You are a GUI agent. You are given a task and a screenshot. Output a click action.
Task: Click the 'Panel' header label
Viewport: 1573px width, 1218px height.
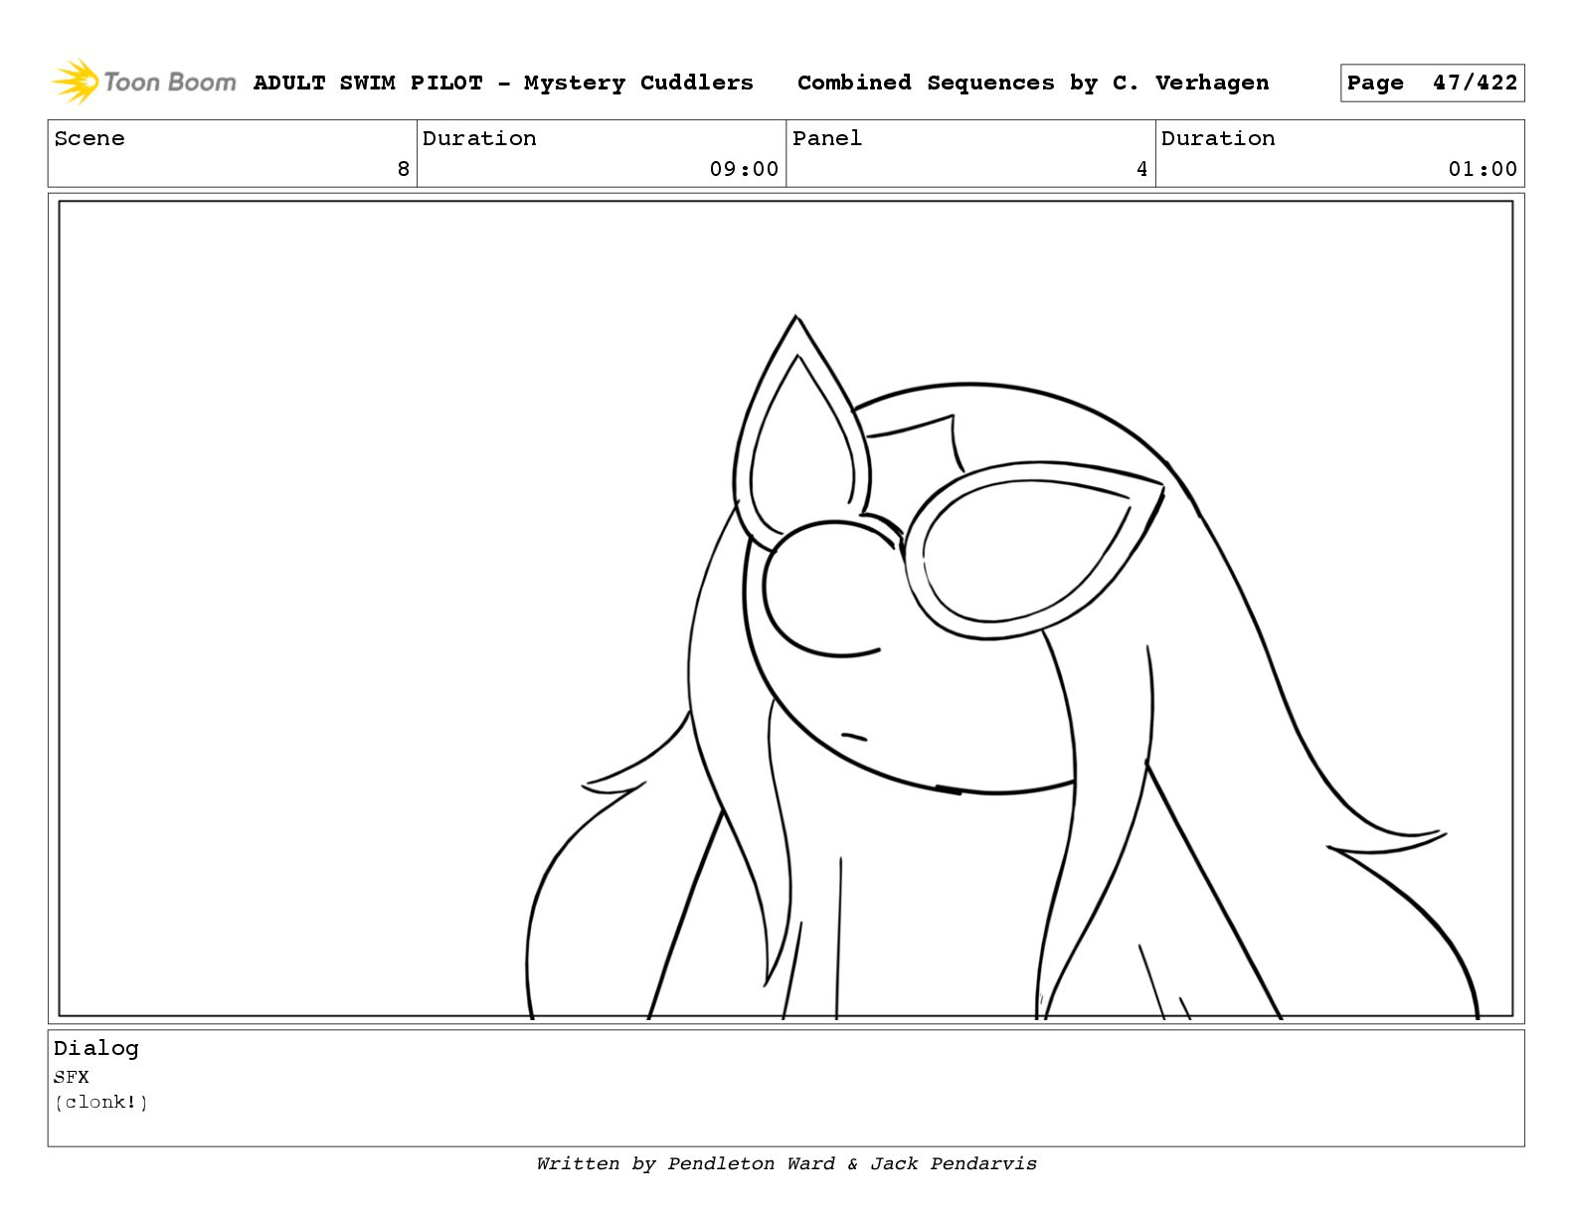pos(827,138)
